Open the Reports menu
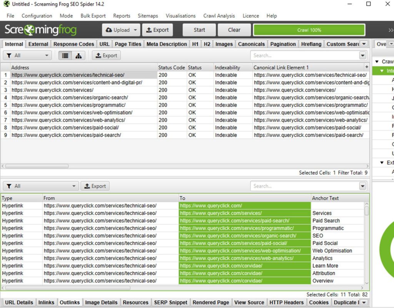The image size is (394, 308). 122,16
